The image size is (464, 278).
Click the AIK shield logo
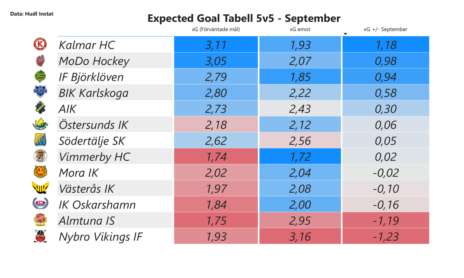tap(40, 108)
